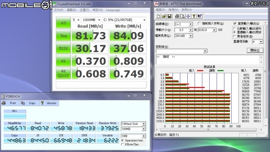The image size is (270, 152).
Task: Open ATTO View menu
Action: (173, 10)
